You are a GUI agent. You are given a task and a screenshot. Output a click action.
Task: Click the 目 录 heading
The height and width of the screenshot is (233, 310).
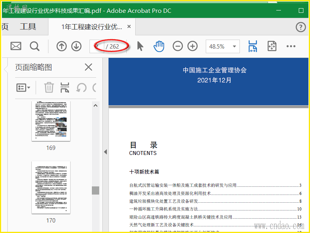point(143,145)
